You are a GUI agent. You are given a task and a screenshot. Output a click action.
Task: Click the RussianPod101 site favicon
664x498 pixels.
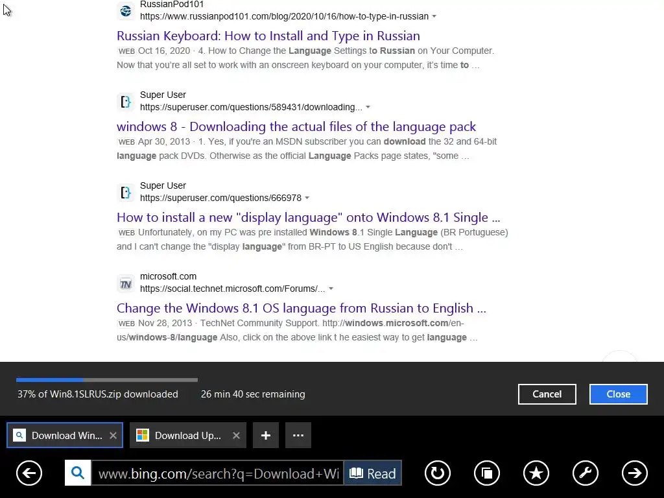pyautogui.click(x=126, y=10)
